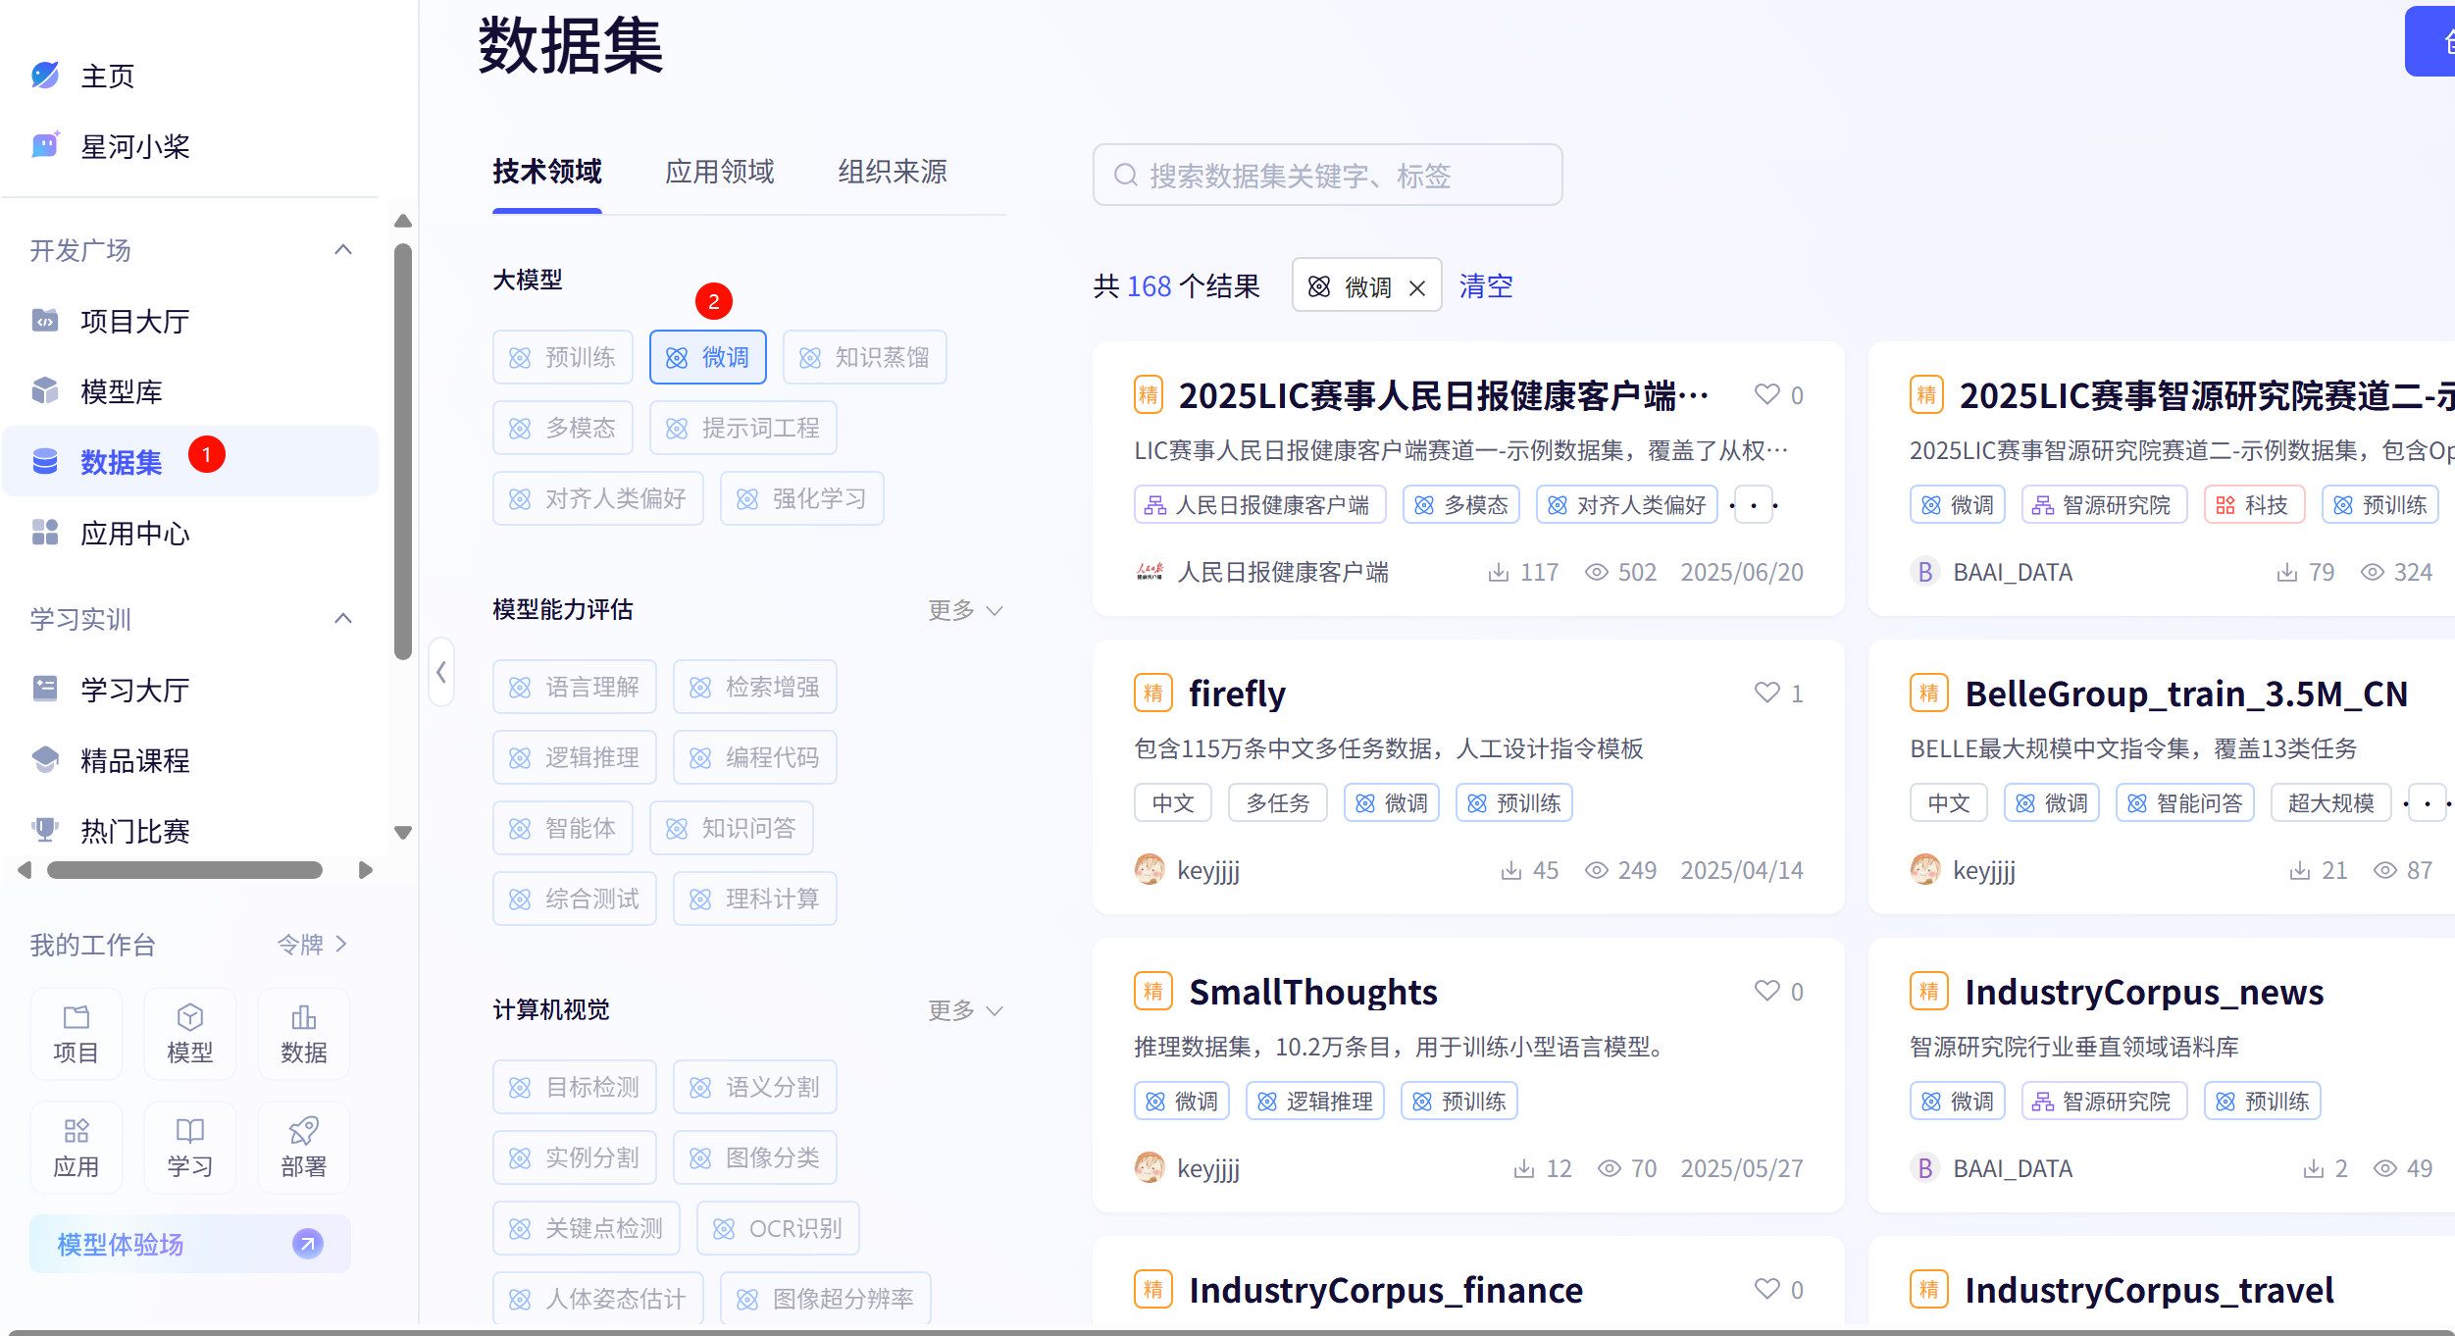The height and width of the screenshot is (1336, 2455).
Task: Click the 应用 workbench shortcut
Action: [77, 1149]
